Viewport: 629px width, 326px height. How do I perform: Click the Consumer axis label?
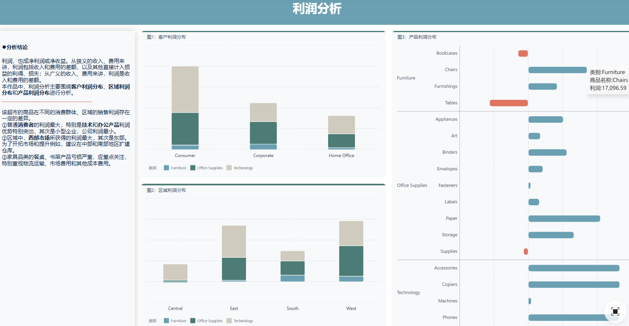pyautogui.click(x=185, y=156)
